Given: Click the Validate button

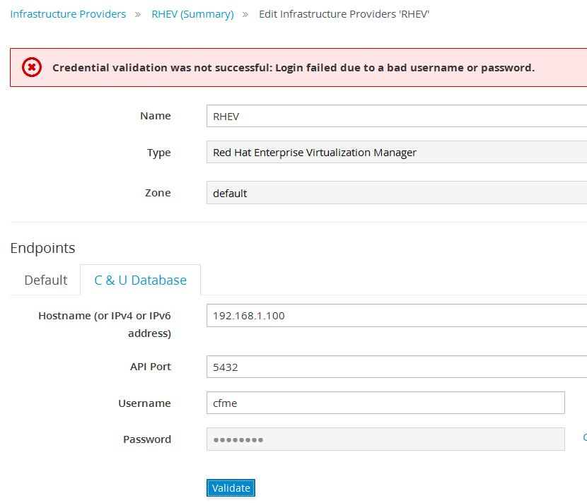Looking at the screenshot, I should (x=231, y=488).
